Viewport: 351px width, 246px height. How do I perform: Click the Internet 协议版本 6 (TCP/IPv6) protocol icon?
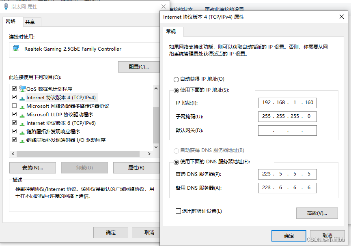coord(22,123)
